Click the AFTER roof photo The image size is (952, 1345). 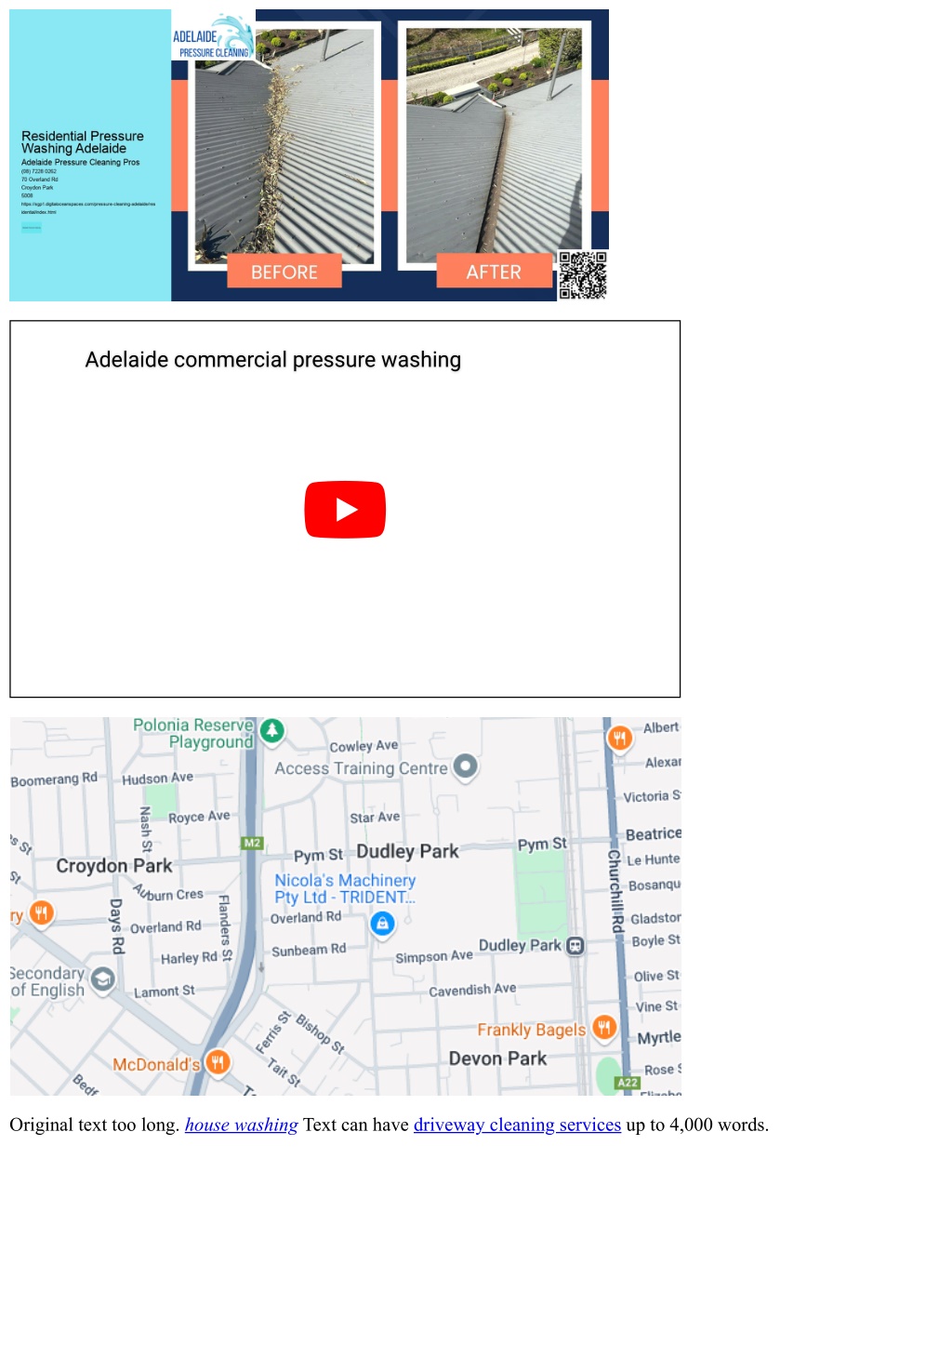[495, 145]
